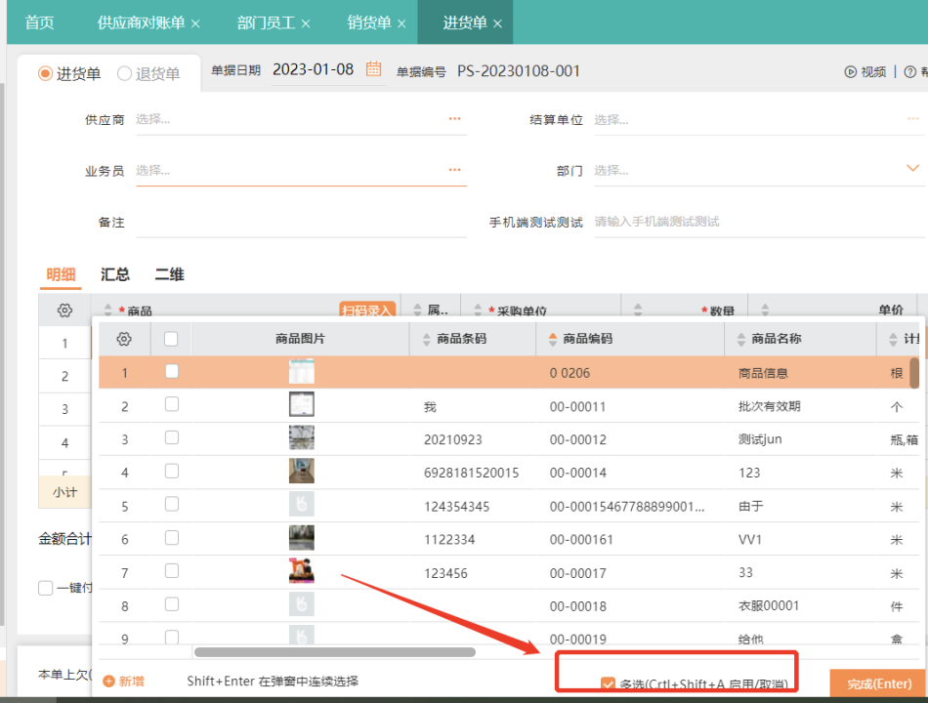Tick the select-all header checkbox
The width and height of the screenshot is (928, 703).
point(171,339)
